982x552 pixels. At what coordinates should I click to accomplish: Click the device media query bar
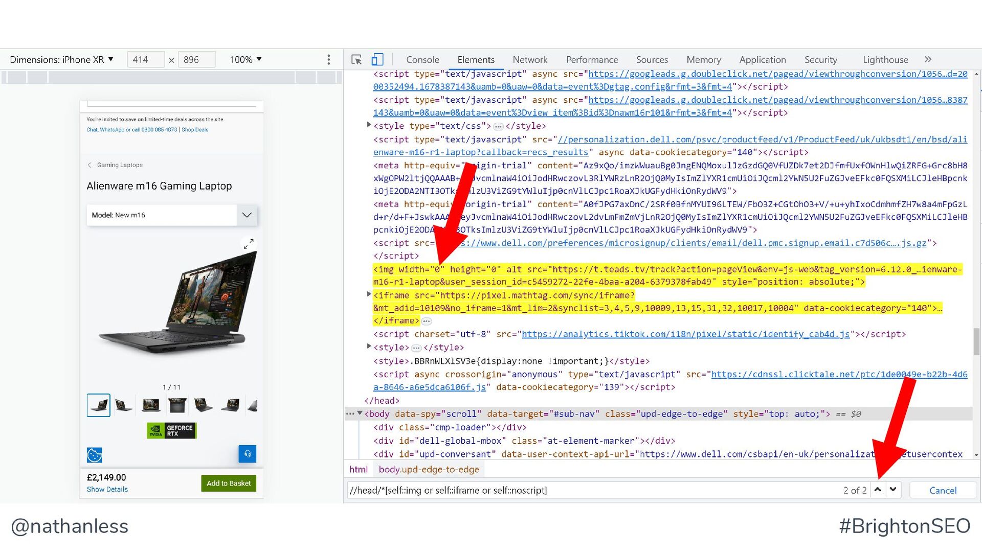(x=172, y=78)
